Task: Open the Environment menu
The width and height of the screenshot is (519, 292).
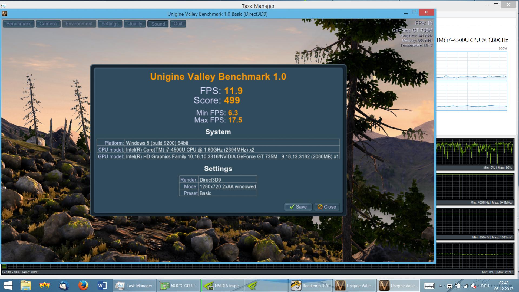Action: click(79, 24)
